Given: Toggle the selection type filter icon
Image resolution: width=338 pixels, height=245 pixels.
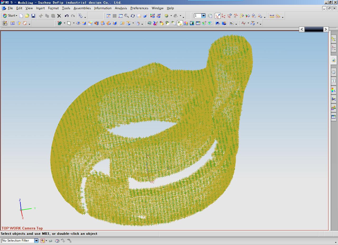Looking at the screenshot, I should pyautogui.click(x=43, y=241).
